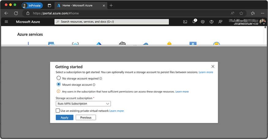Screen dimensions: 268x139
Task: Open Learn more link about storage permissions
Action: point(182,92)
